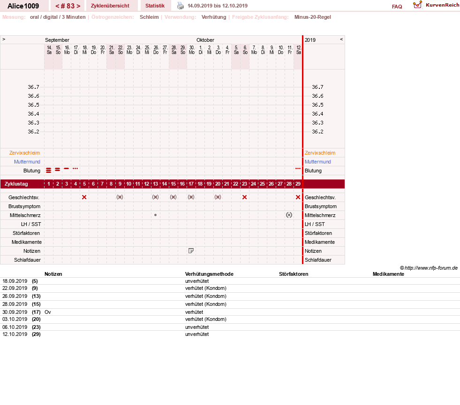Click the Medikamente column header below chart
The width and height of the screenshot is (460, 405).
388,274
